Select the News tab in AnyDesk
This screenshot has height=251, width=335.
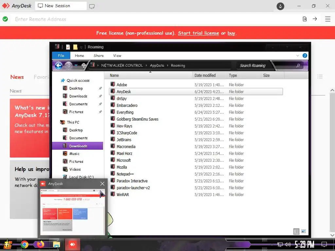pyautogui.click(x=17, y=77)
